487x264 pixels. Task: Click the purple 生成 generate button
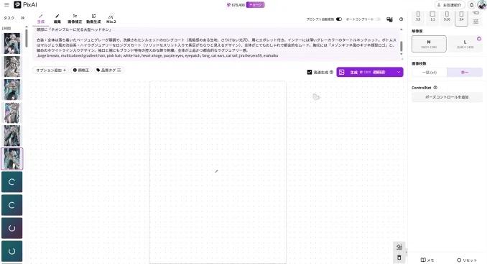365,72
